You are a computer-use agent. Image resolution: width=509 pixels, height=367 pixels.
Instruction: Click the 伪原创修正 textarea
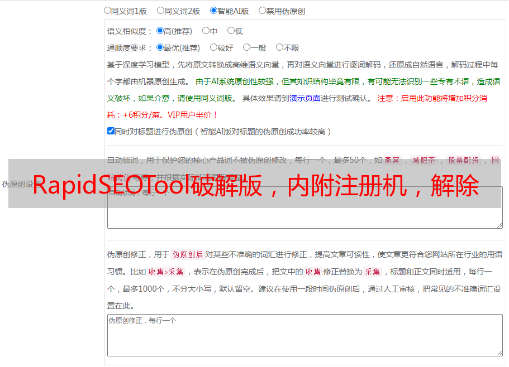[305, 335]
